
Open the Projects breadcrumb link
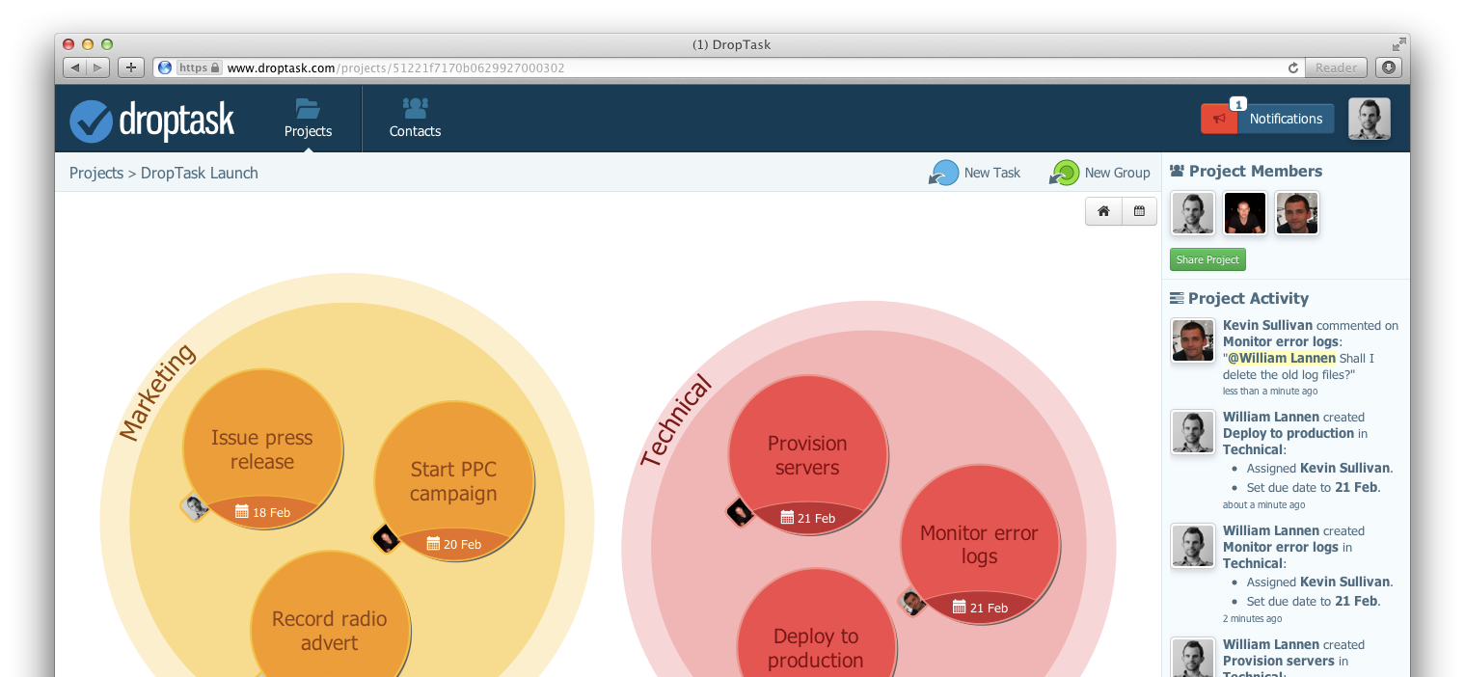(x=96, y=173)
